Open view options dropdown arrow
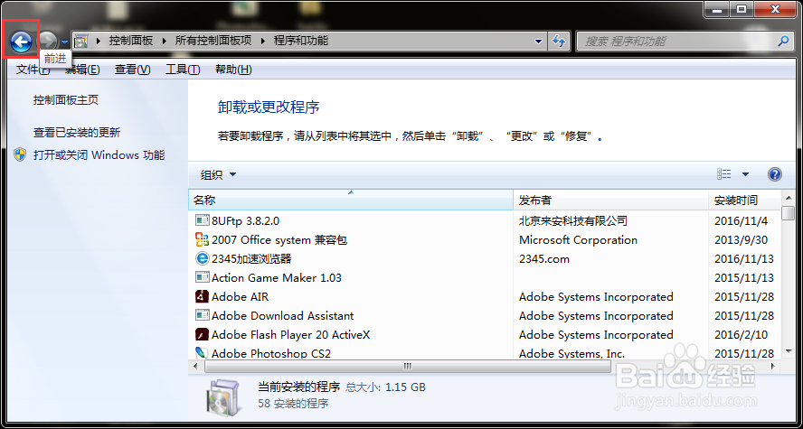This screenshot has height=429, width=803. point(745,174)
